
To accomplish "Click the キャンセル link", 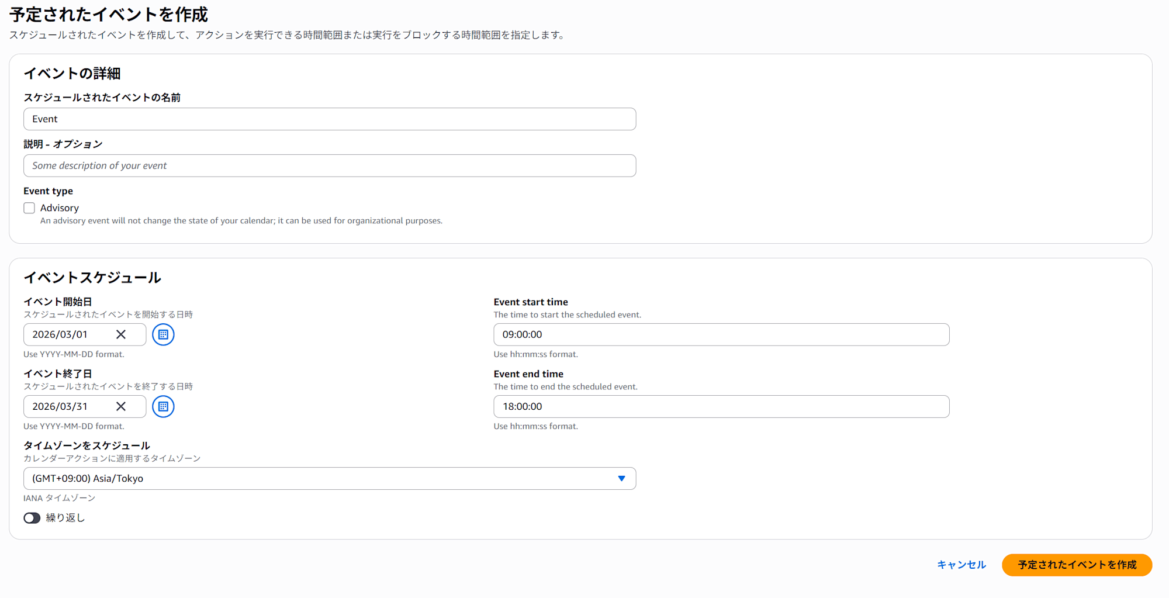I will 961,565.
